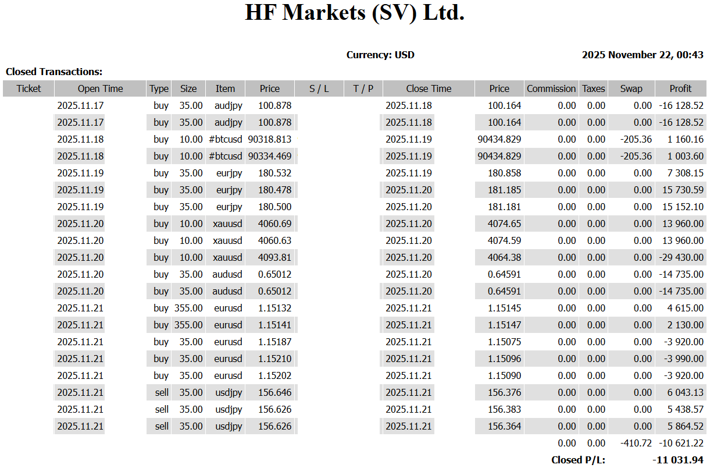This screenshot has width=728, height=468.
Task: Select the Taxes column header
Action: click(x=593, y=88)
